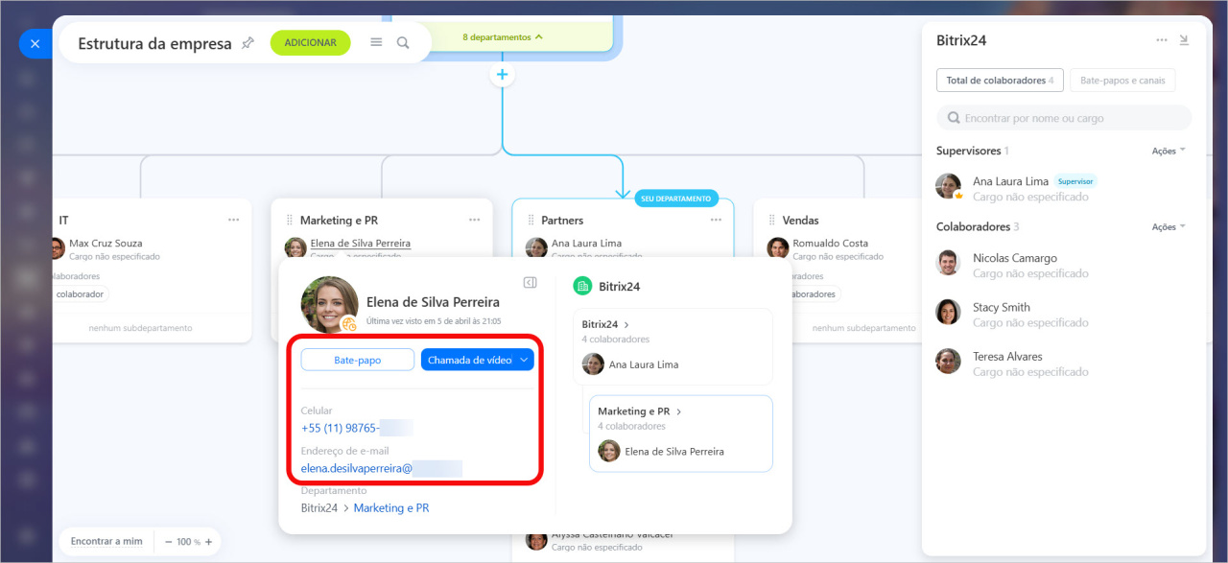
Task: Grab the Vendas card drag handle
Action: 772,221
